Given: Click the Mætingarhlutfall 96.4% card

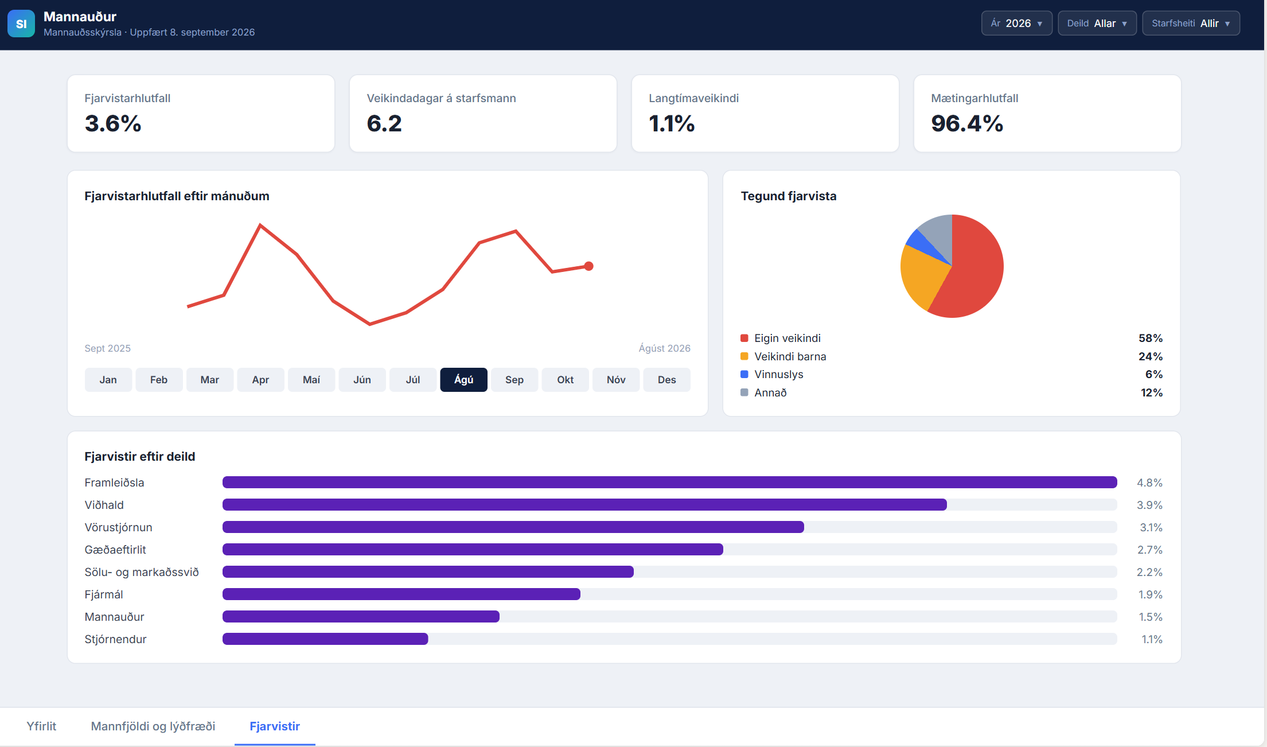Looking at the screenshot, I should point(1047,114).
